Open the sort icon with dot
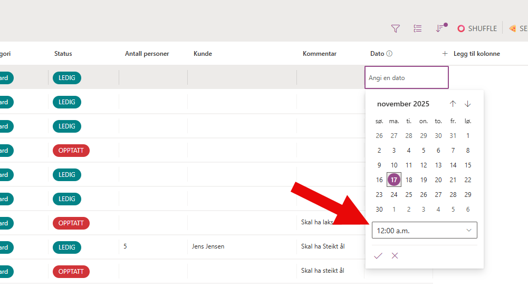This screenshot has height=288, width=528. click(441, 28)
